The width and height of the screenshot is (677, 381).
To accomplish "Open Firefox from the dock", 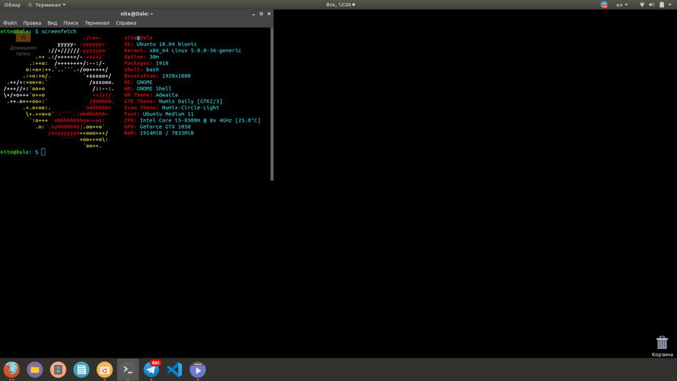I will [x=12, y=369].
